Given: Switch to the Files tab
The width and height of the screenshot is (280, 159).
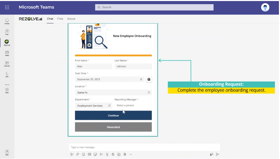Looking at the screenshot, I should tap(60, 19).
